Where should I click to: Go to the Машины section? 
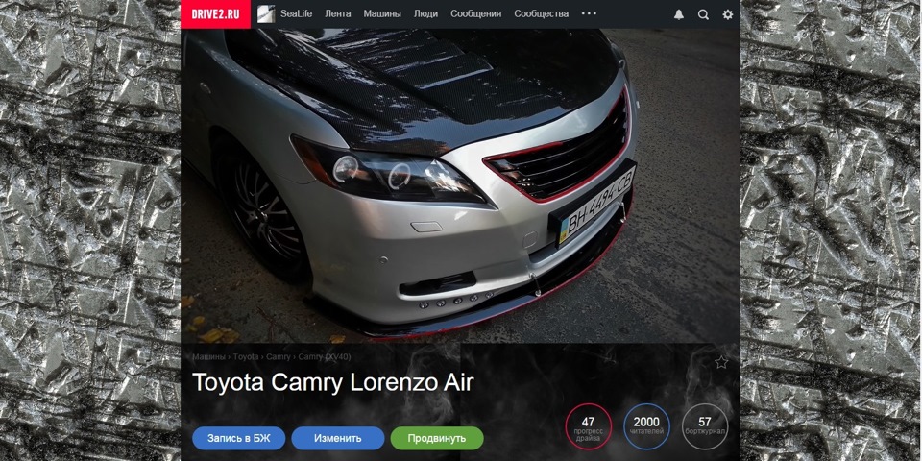382,14
